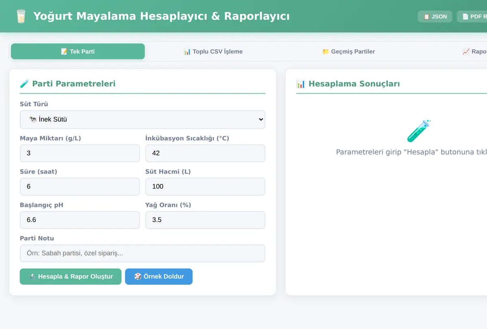Open the Geçmiş Partiler tab
The height and width of the screenshot is (329, 487).
pos(349,52)
